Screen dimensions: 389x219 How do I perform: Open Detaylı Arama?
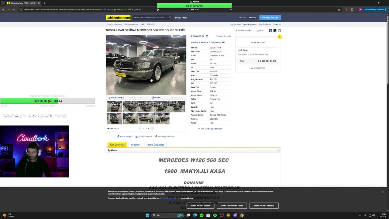pos(181,18)
